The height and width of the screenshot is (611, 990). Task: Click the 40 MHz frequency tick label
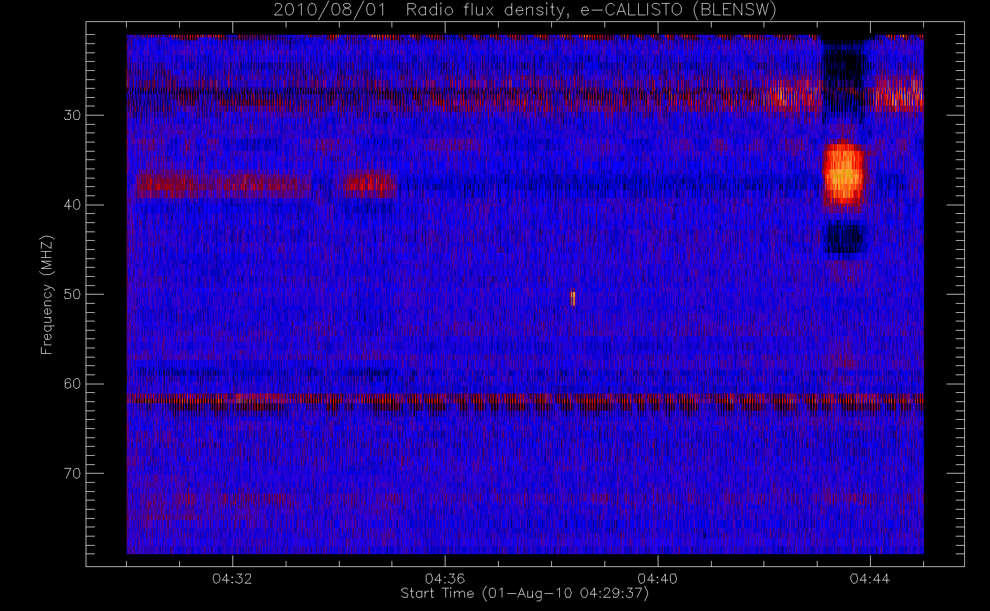pos(72,205)
